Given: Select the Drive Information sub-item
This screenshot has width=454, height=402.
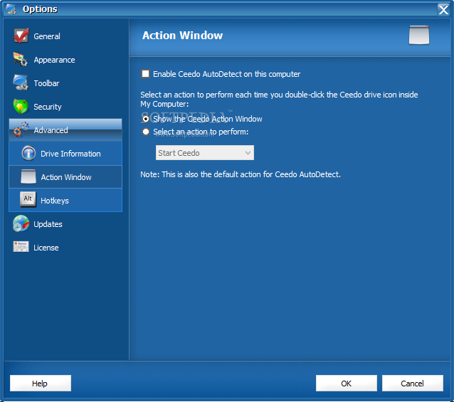Looking at the screenshot, I should pyautogui.click(x=65, y=154).
